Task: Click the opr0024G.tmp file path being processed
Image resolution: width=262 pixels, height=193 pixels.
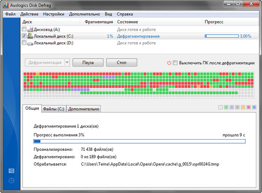Action: 150,164
